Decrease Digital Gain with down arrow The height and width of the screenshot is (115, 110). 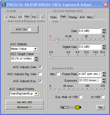(104, 48)
